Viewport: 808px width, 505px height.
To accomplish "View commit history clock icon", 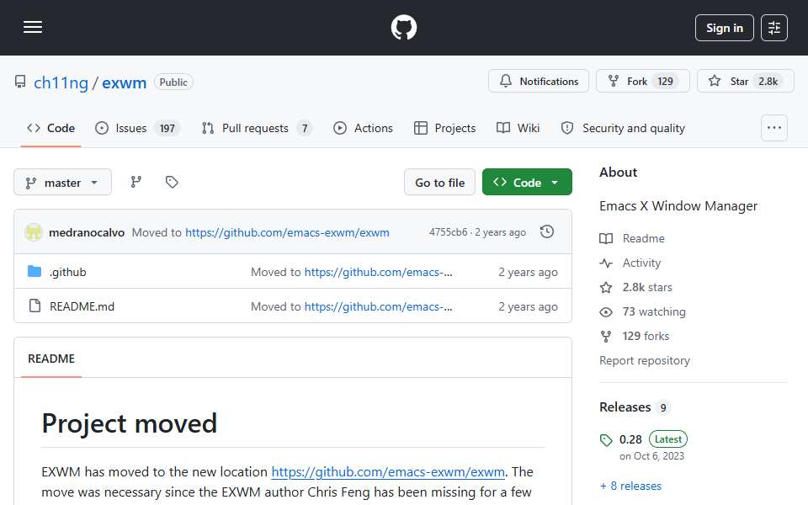I will (547, 232).
